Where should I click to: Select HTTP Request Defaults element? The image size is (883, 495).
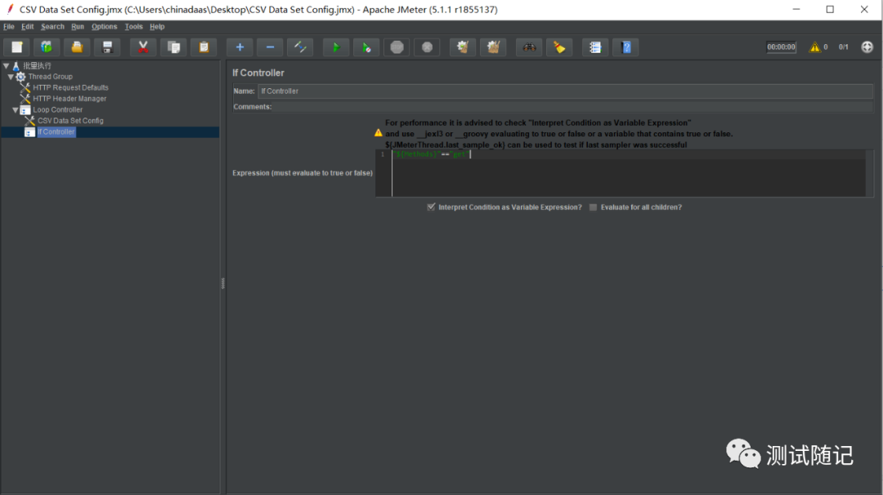tap(70, 87)
